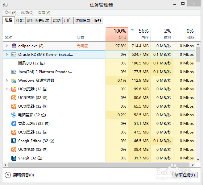Click the 714.4 MB memory value

coord(140,46)
